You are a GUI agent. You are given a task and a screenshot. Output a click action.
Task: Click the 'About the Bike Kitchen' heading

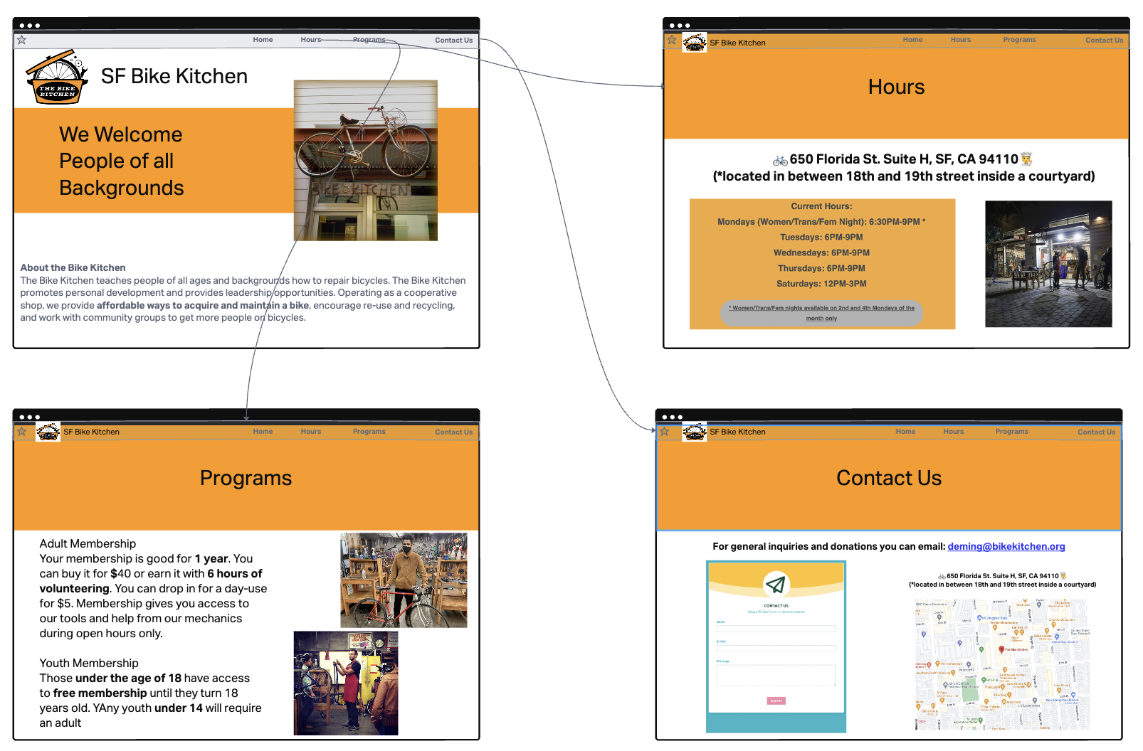[x=73, y=267]
